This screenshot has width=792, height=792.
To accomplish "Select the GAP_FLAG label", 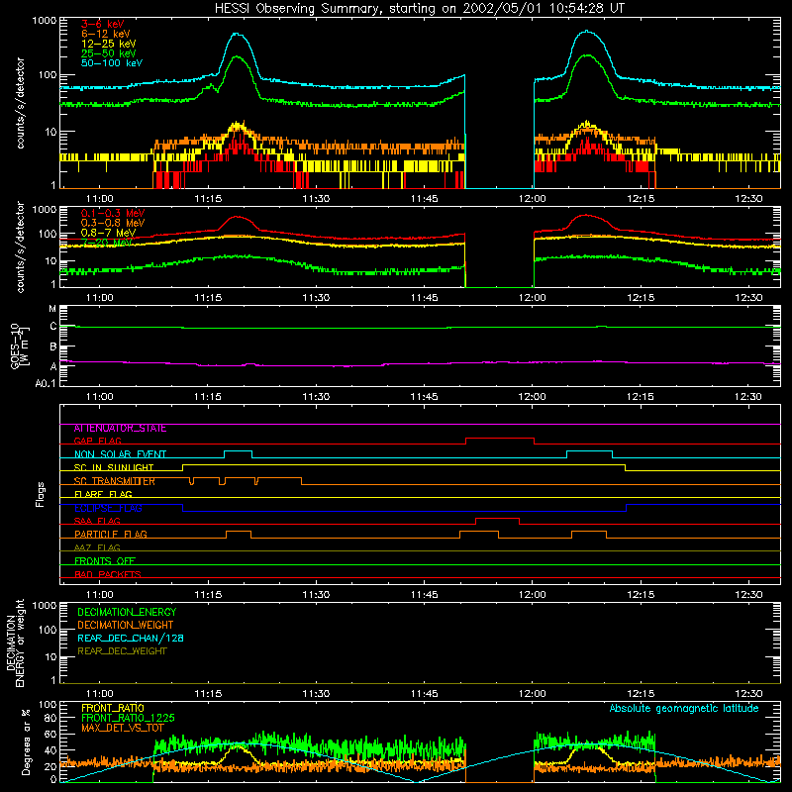I will 97,441.
